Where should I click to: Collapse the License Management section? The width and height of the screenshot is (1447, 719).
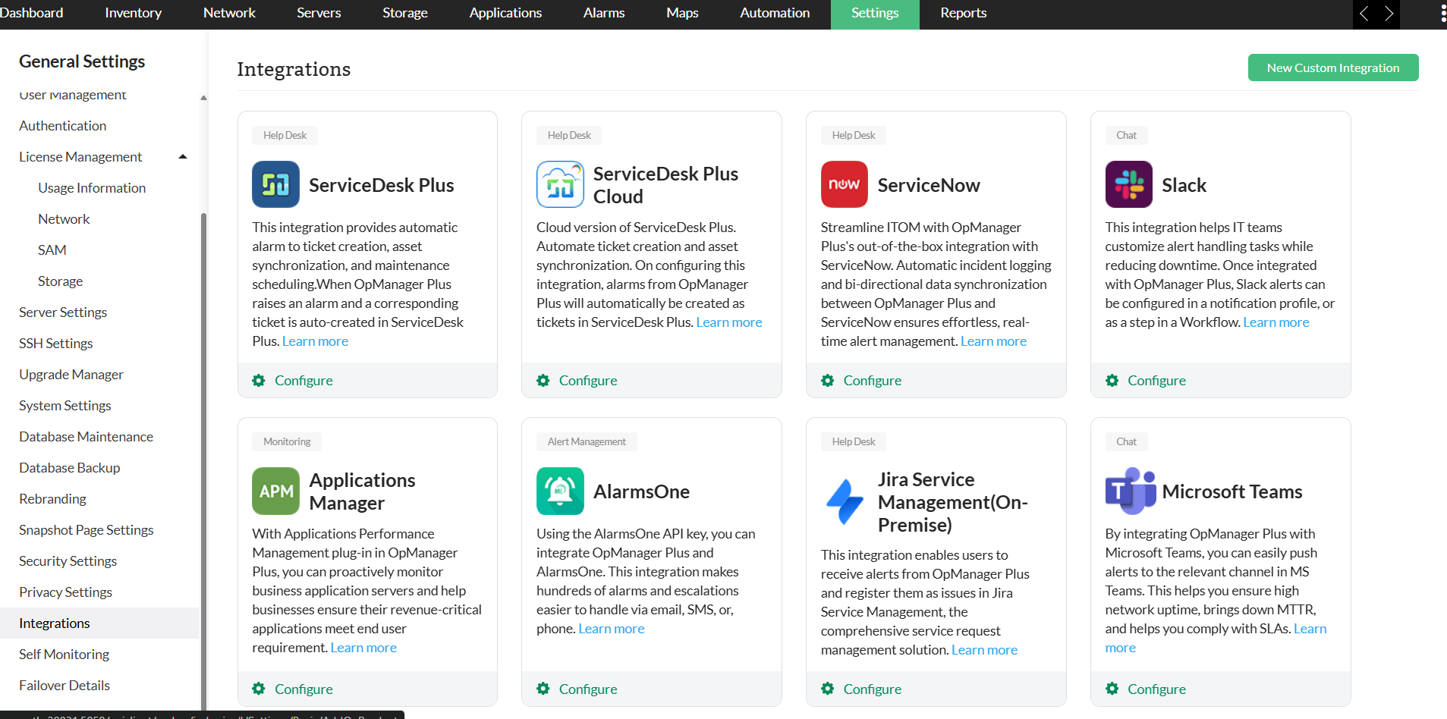(183, 156)
